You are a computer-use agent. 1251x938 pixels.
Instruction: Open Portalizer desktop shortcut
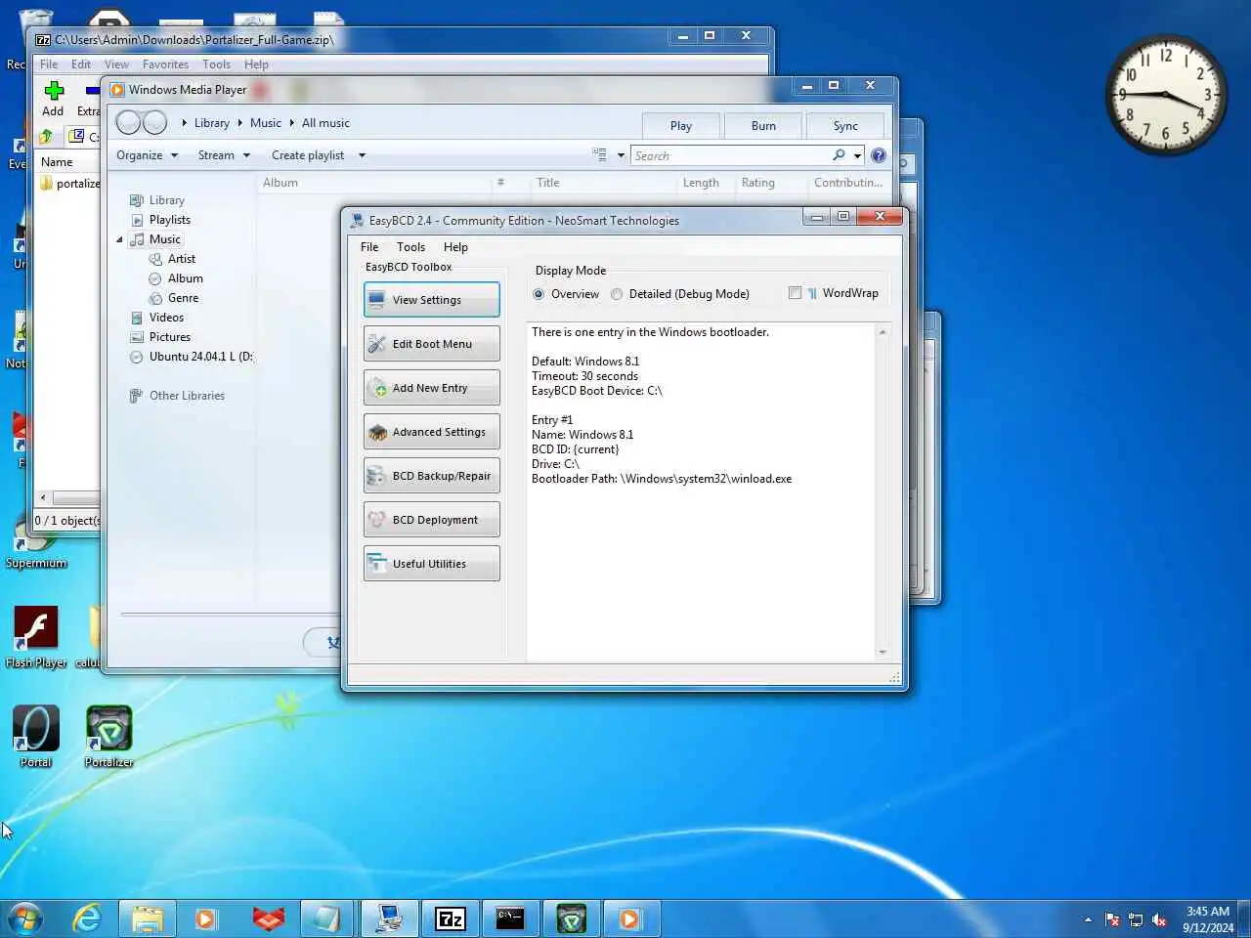coord(108,737)
